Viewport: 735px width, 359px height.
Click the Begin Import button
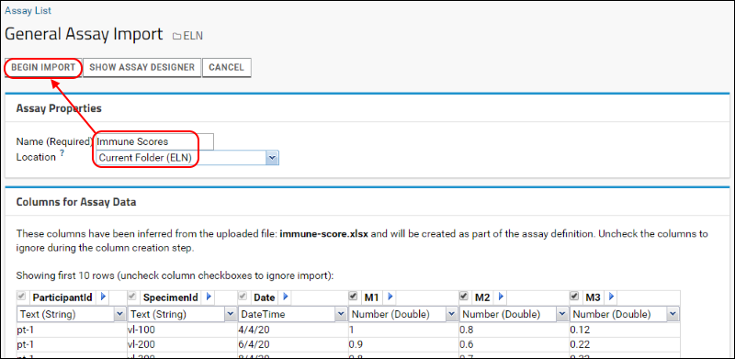43,68
